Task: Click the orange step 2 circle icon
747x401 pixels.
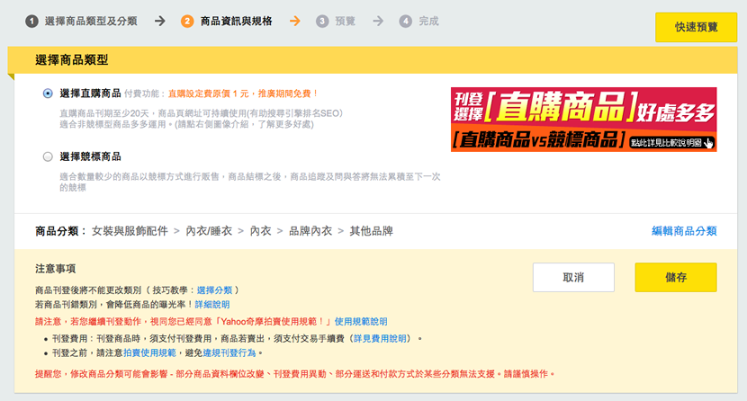Action: click(x=187, y=21)
